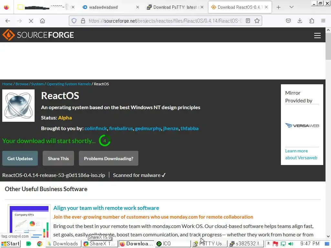Viewport: 331px width, 248px height.
Task: Click the page scrollbar thumb
Action: tap(328, 46)
